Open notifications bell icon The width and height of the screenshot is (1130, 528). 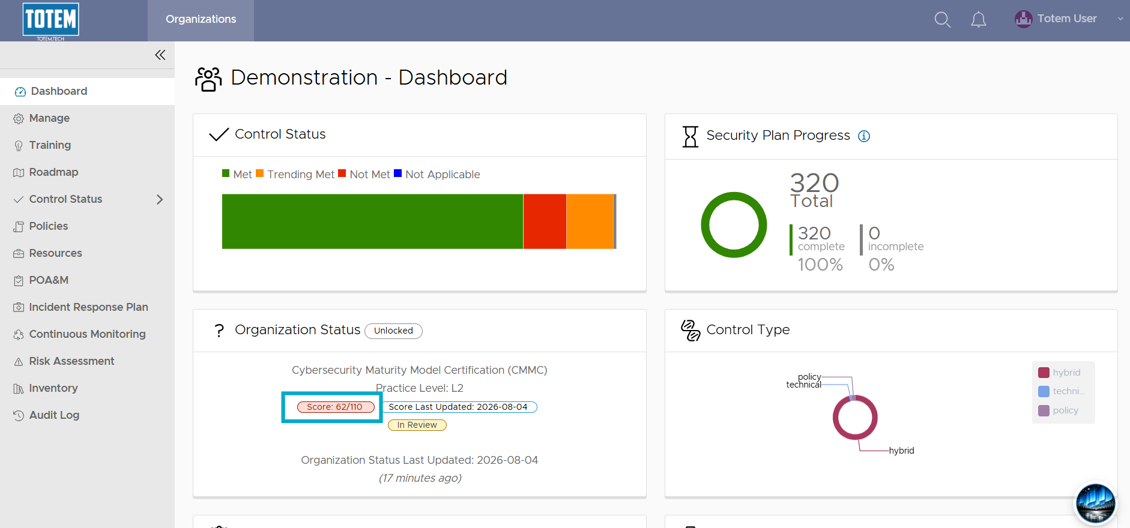pyautogui.click(x=979, y=20)
